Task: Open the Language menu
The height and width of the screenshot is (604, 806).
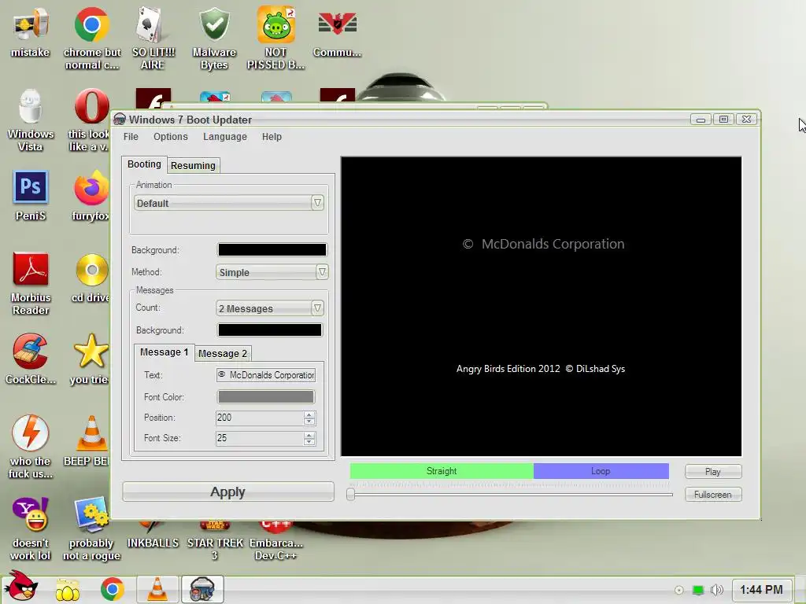Action: pos(224,137)
